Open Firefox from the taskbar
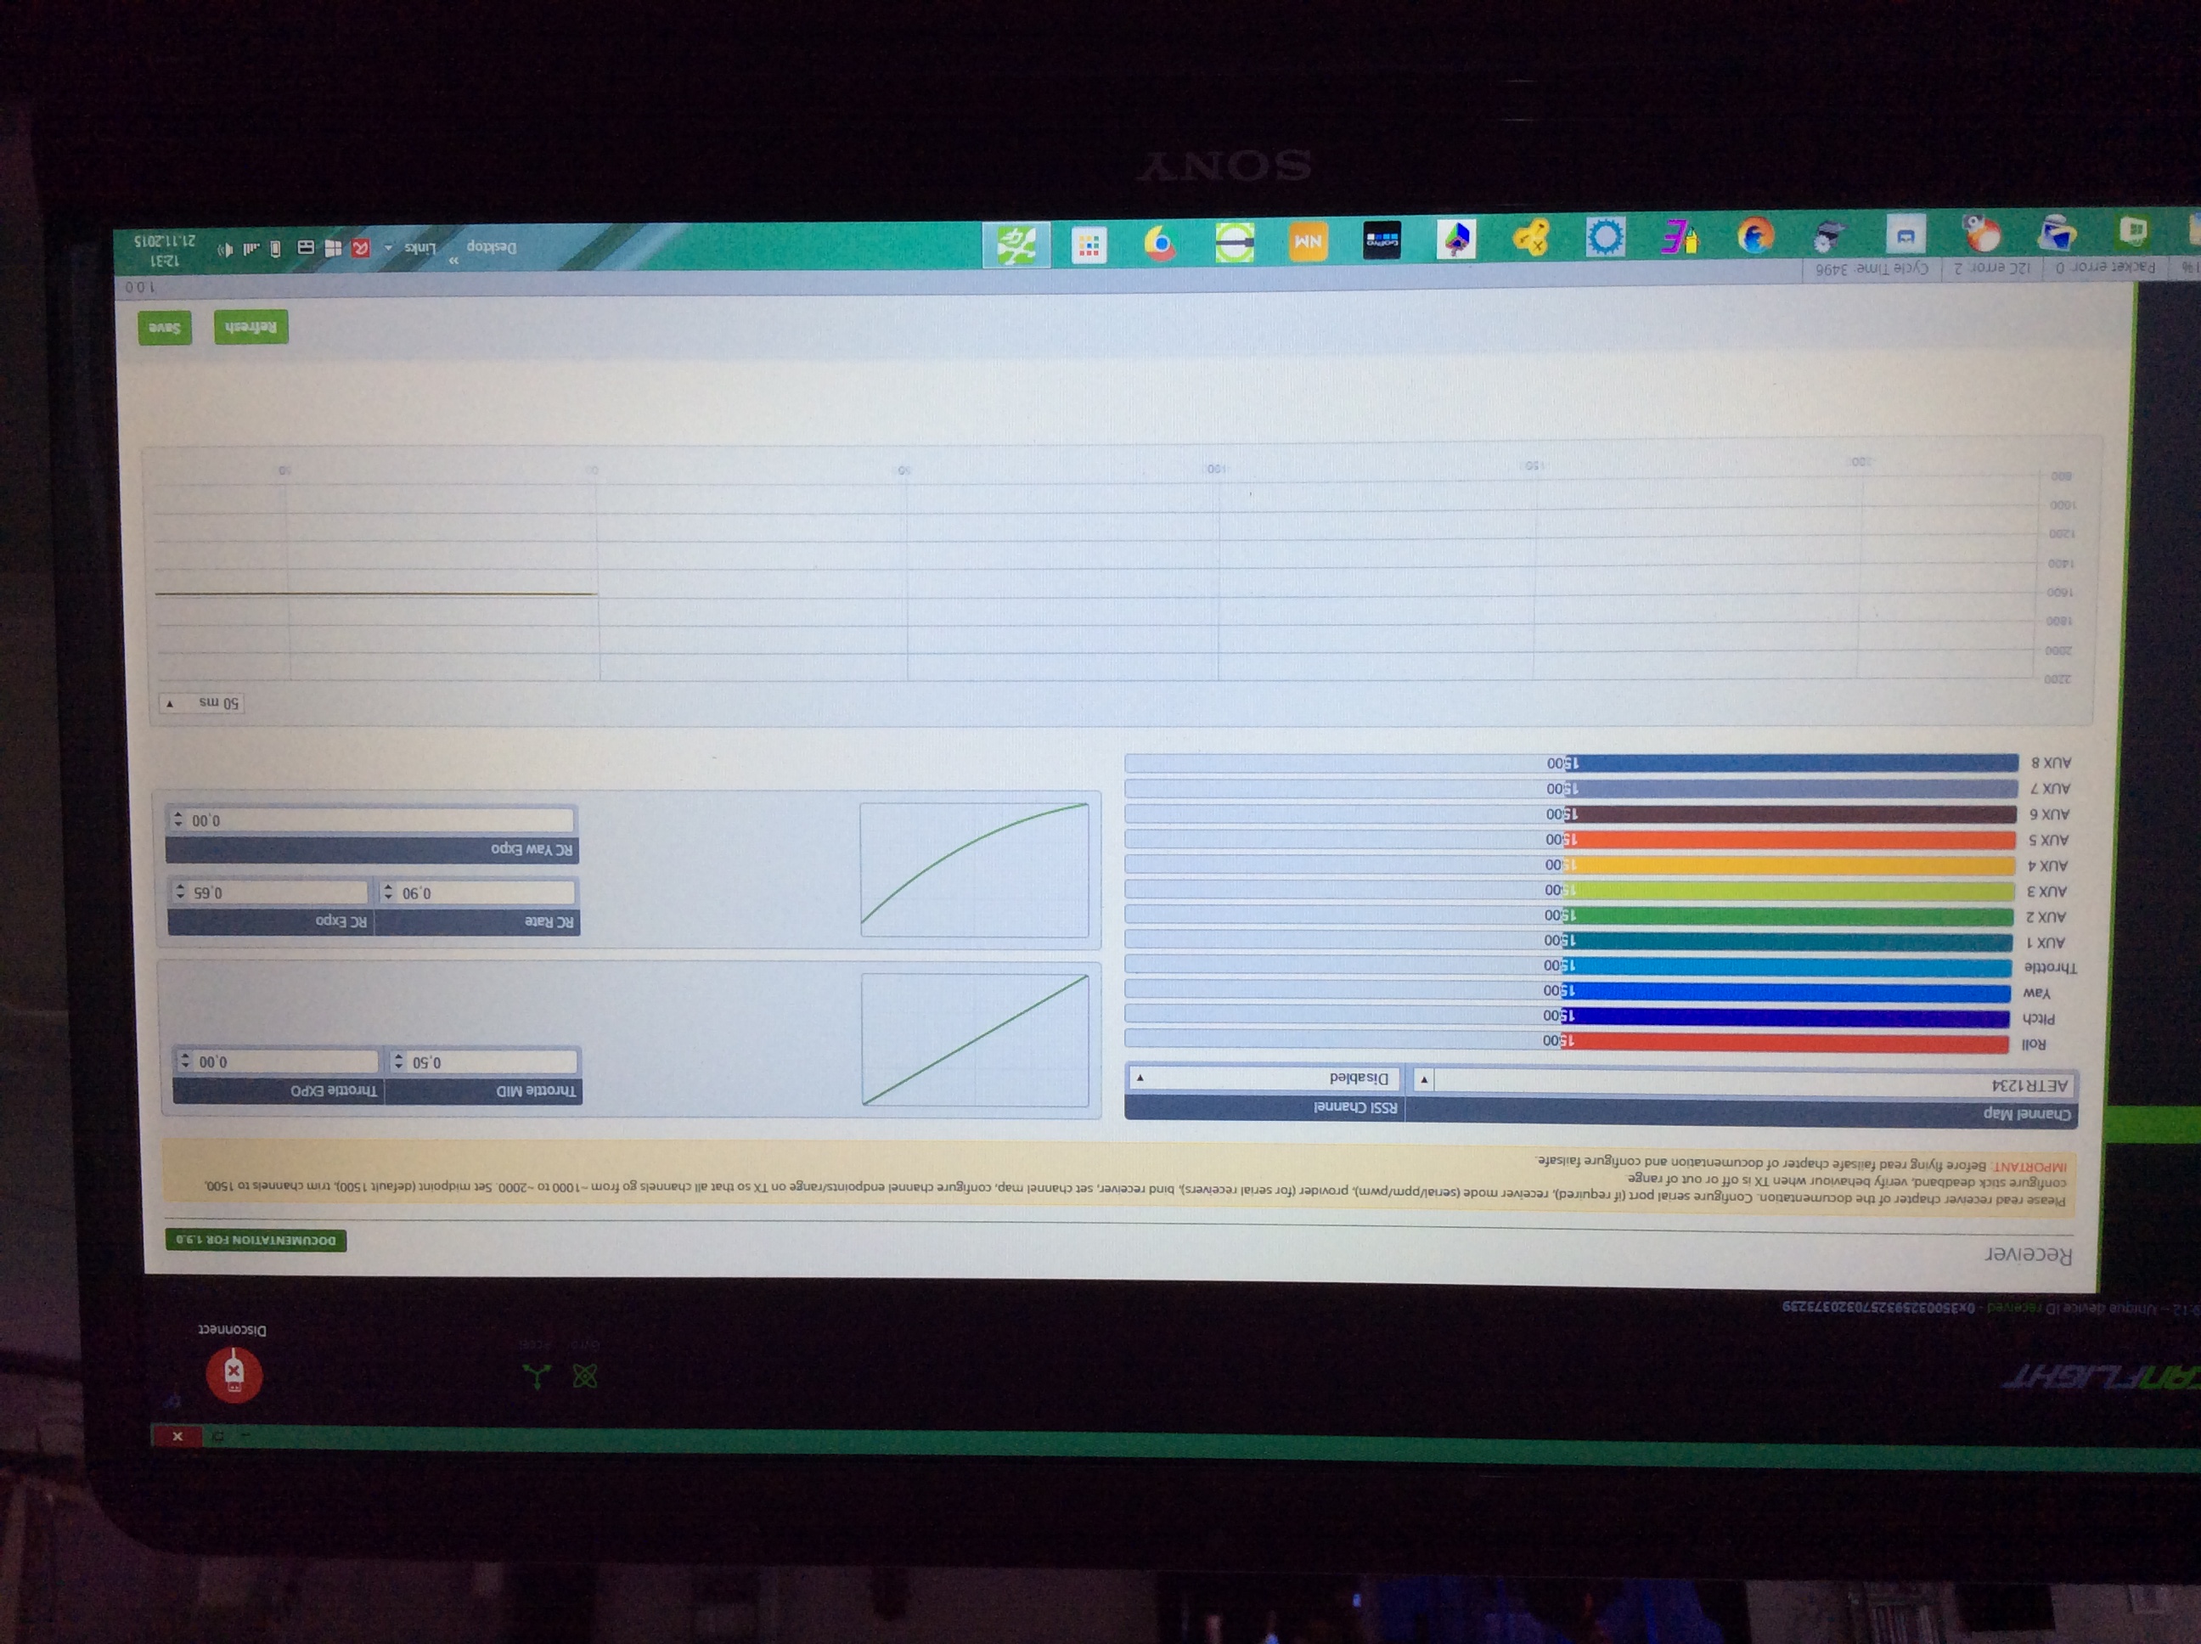This screenshot has height=1644, width=2201. tap(1755, 237)
